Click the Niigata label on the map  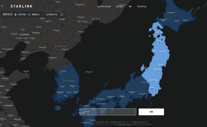pos(147,68)
